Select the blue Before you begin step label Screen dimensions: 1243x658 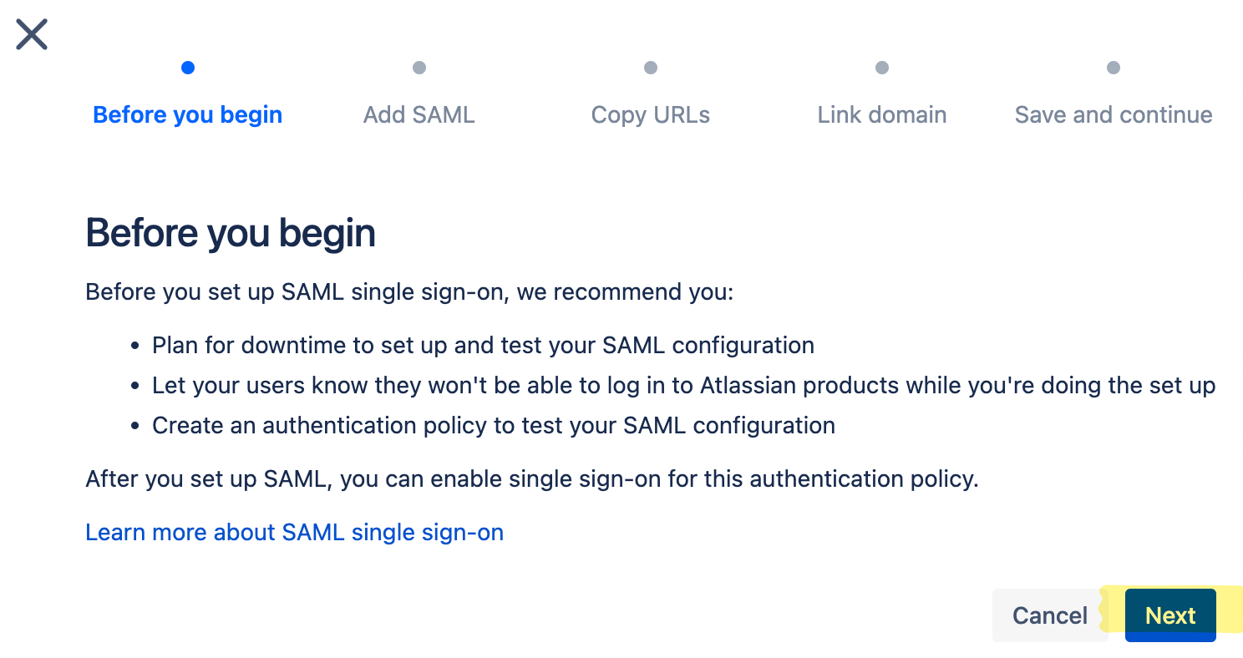click(188, 114)
